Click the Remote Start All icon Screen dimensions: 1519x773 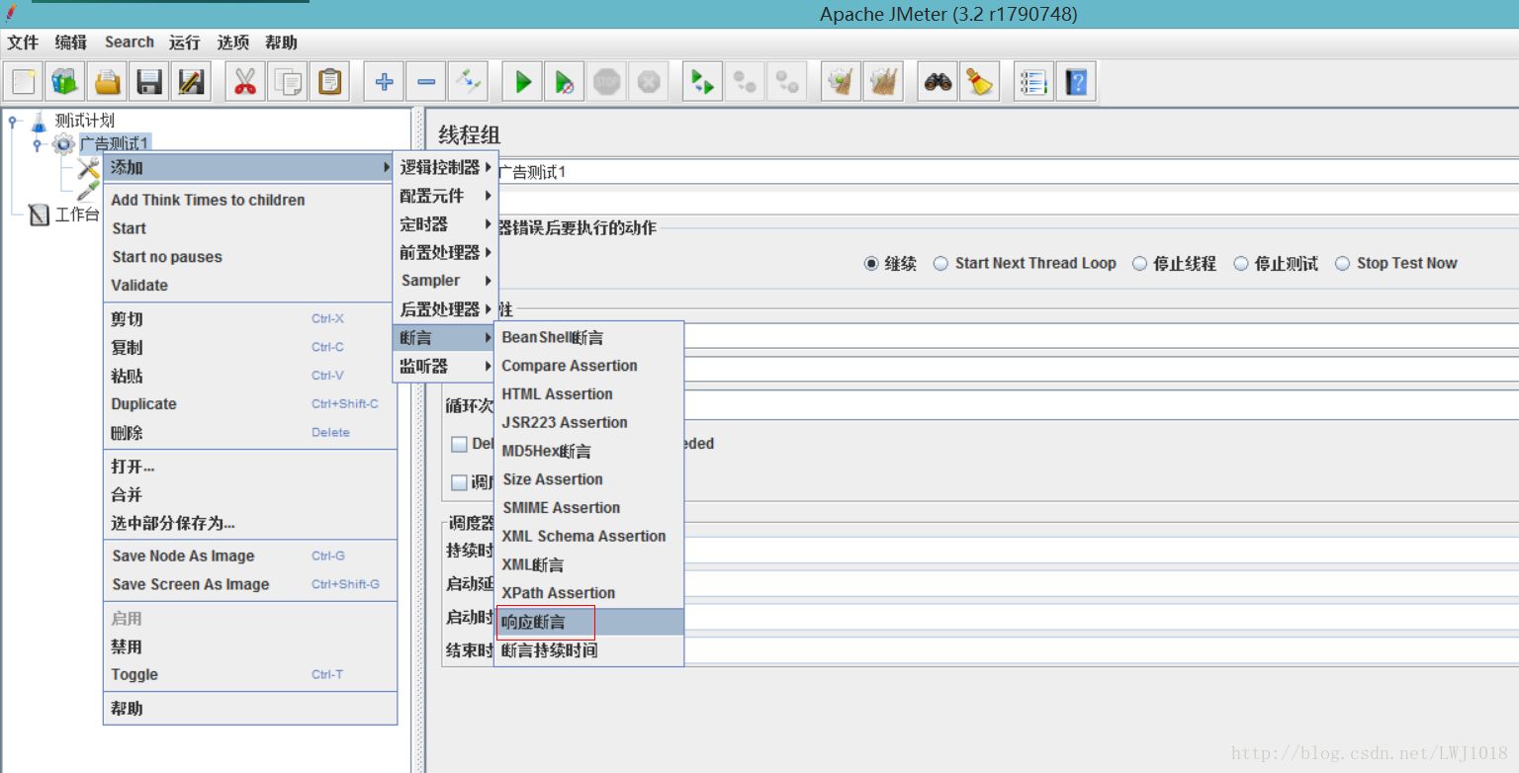[x=702, y=81]
